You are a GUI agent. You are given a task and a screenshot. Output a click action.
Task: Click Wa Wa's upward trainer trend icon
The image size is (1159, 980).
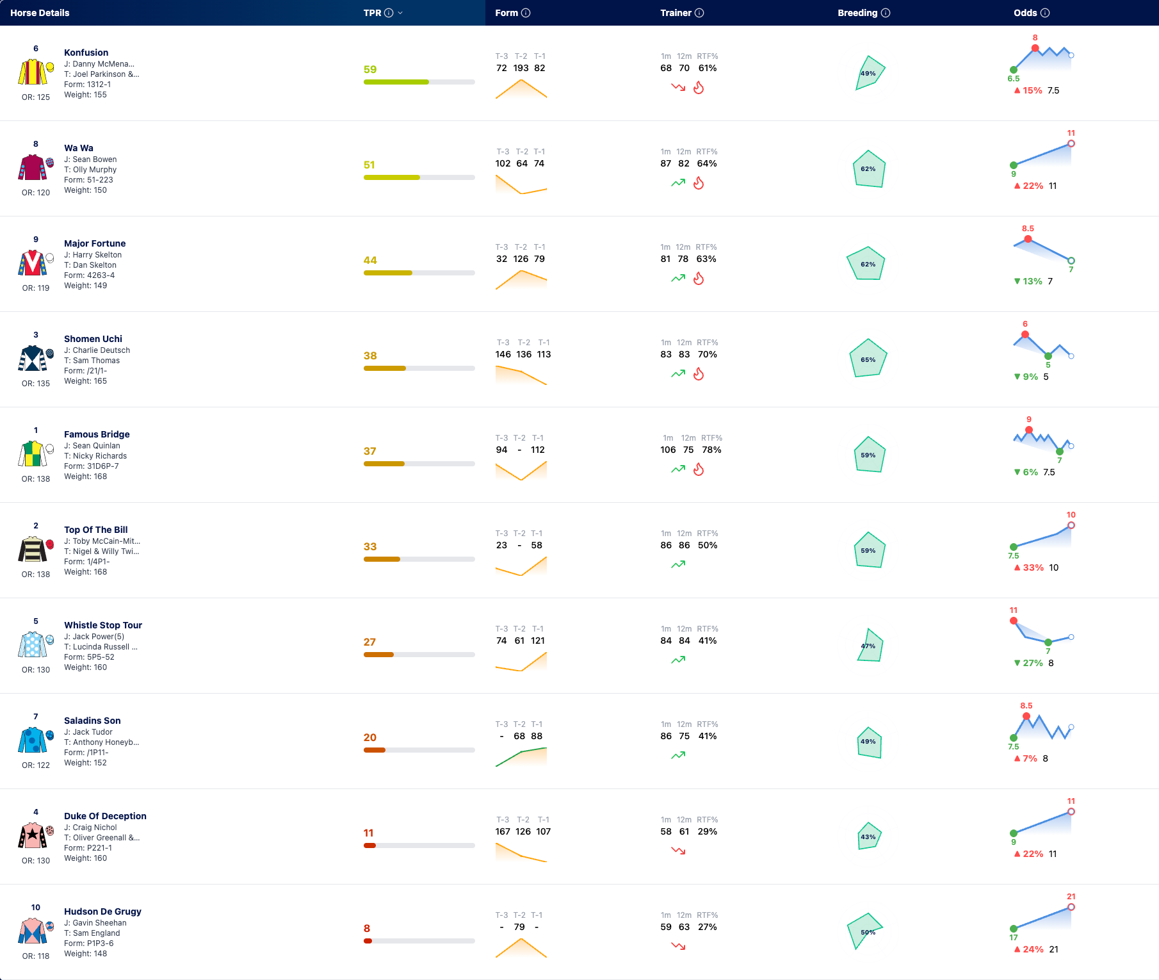point(678,183)
